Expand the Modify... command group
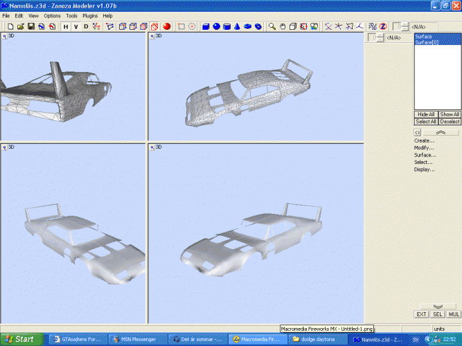The height and width of the screenshot is (346, 462). (x=424, y=147)
